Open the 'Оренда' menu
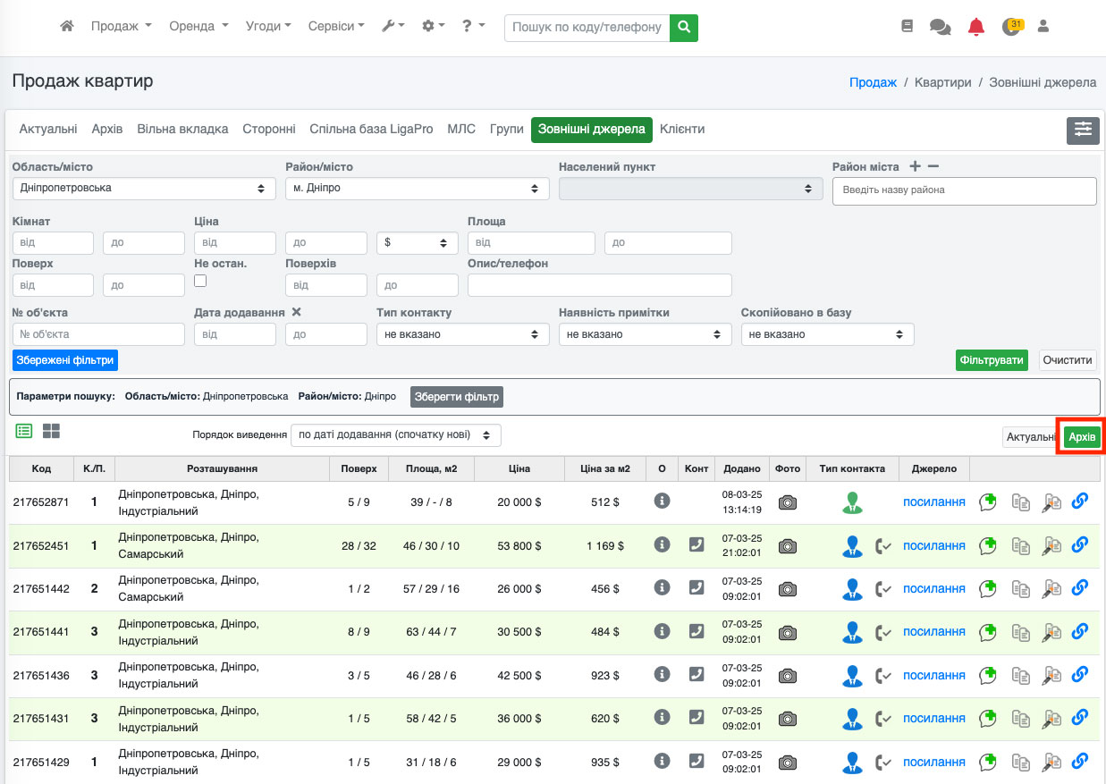Screen dimensions: 1106x784 click(198, 27)
